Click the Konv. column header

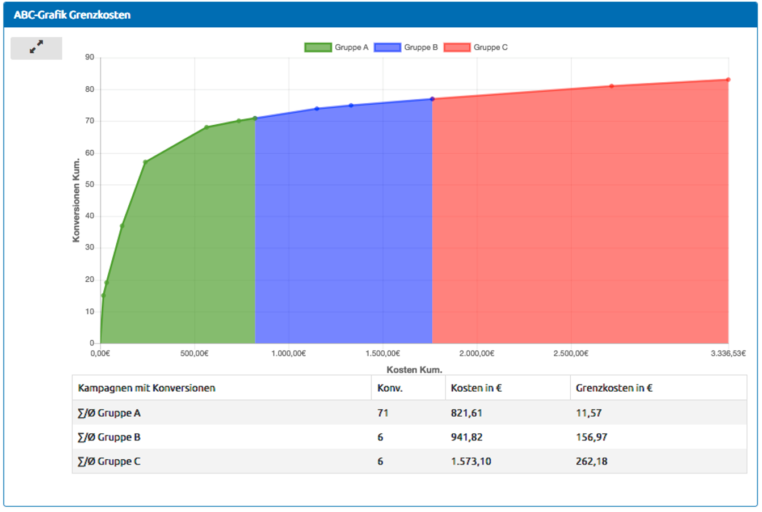click(x=390, y=388)
